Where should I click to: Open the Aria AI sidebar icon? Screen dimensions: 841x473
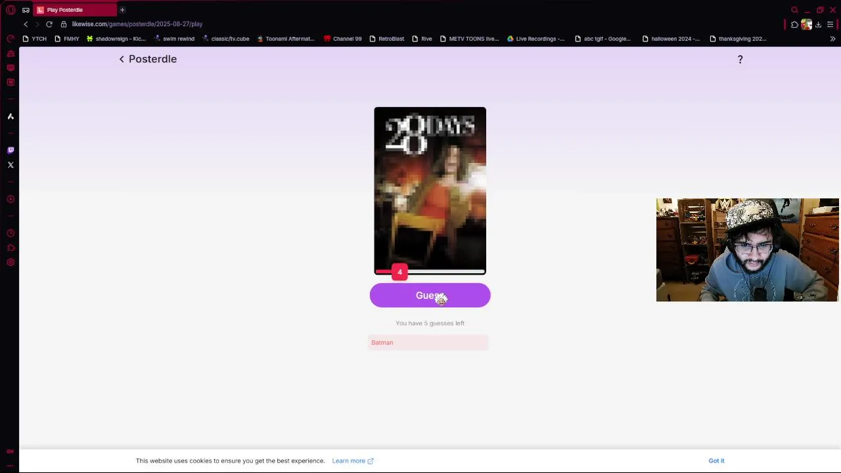click(11, 116)
